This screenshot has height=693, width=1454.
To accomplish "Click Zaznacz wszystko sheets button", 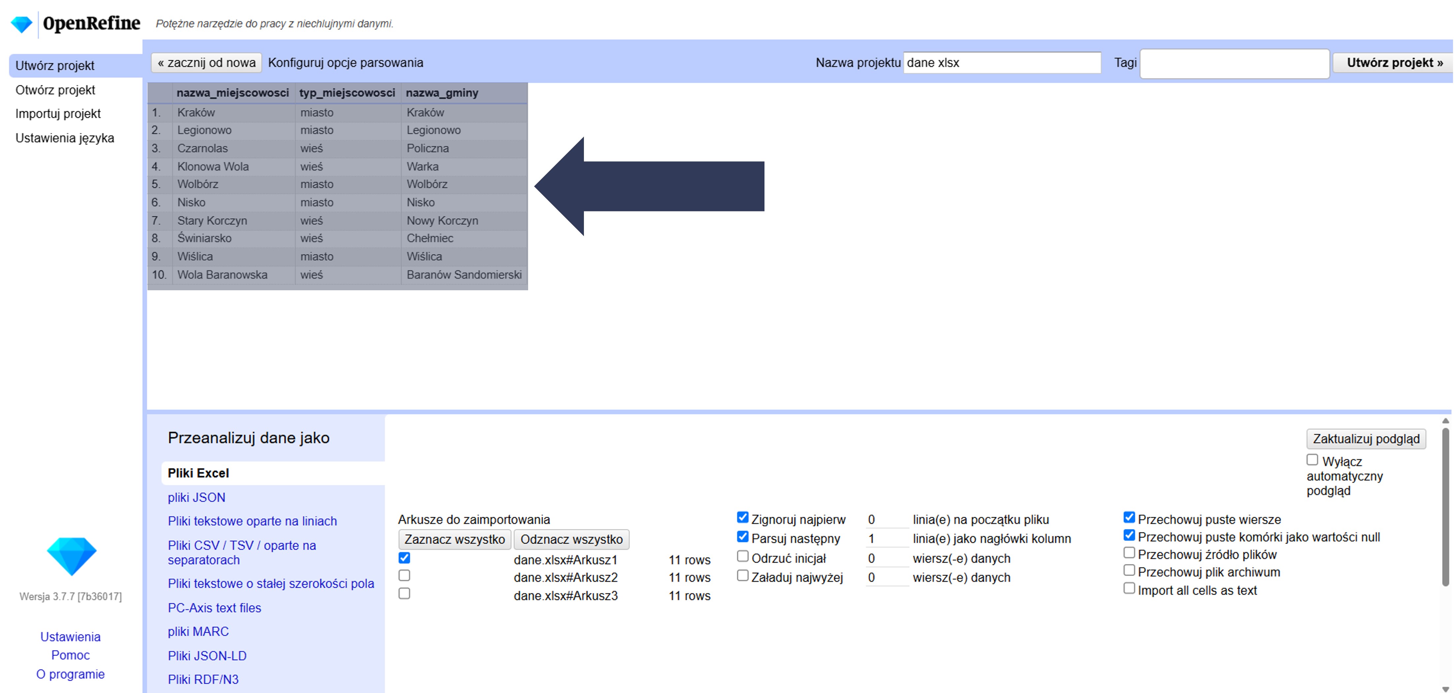I will click(455, 540).
